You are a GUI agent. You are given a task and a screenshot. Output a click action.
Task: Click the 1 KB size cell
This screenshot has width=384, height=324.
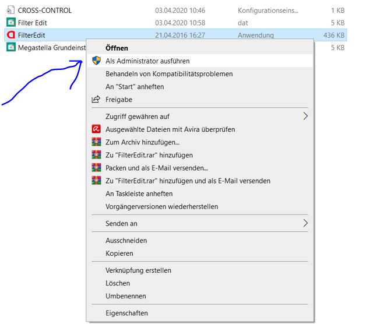coord(338,10)
